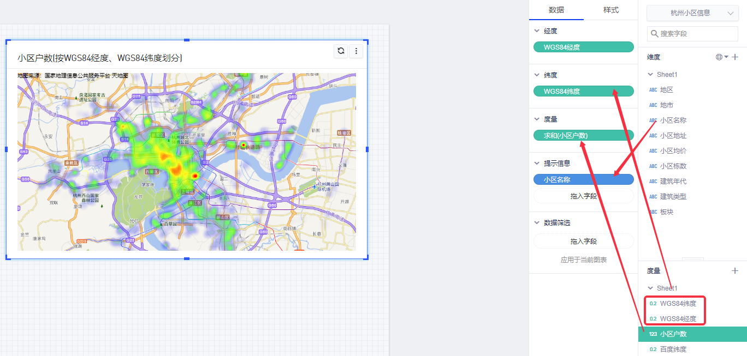Open the chart's three-dot more menu

click(356, 51)
